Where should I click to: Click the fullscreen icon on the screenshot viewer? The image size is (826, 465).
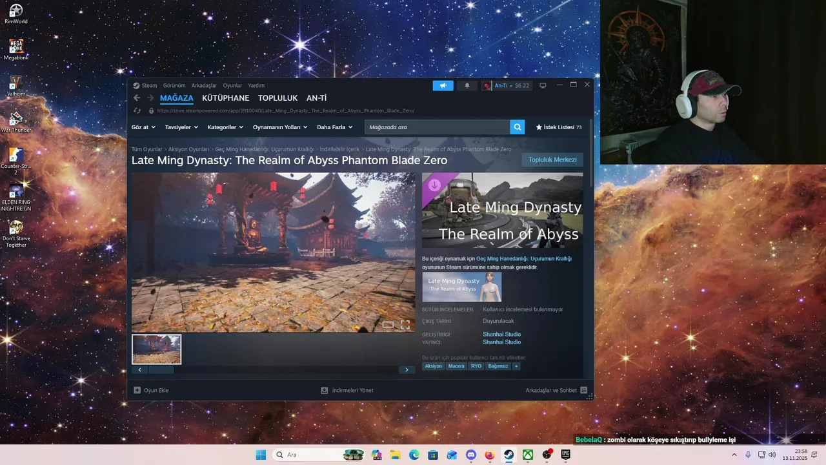pyautogui.click(x=405, y=325)
